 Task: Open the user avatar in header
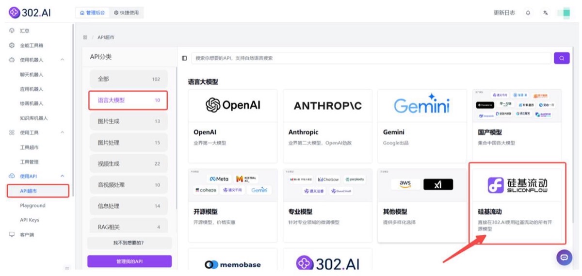tap(564, 13)
